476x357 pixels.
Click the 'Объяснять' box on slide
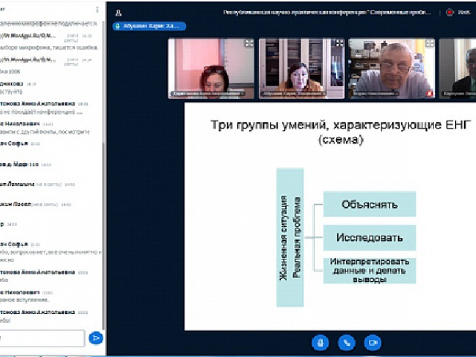pos(369,204)
